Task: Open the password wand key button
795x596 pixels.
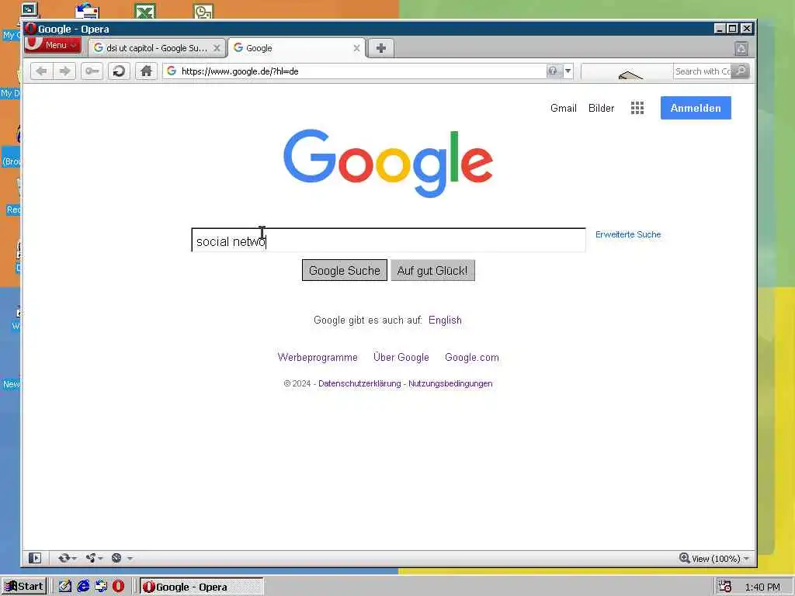Action: 92,71
